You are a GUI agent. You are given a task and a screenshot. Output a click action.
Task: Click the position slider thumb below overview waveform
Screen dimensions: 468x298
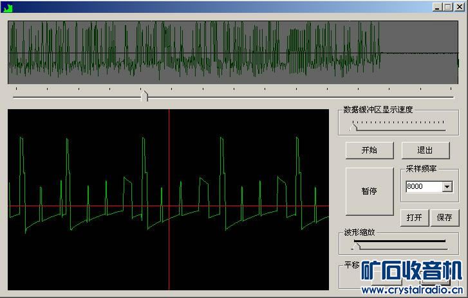[x=145, y=96]
